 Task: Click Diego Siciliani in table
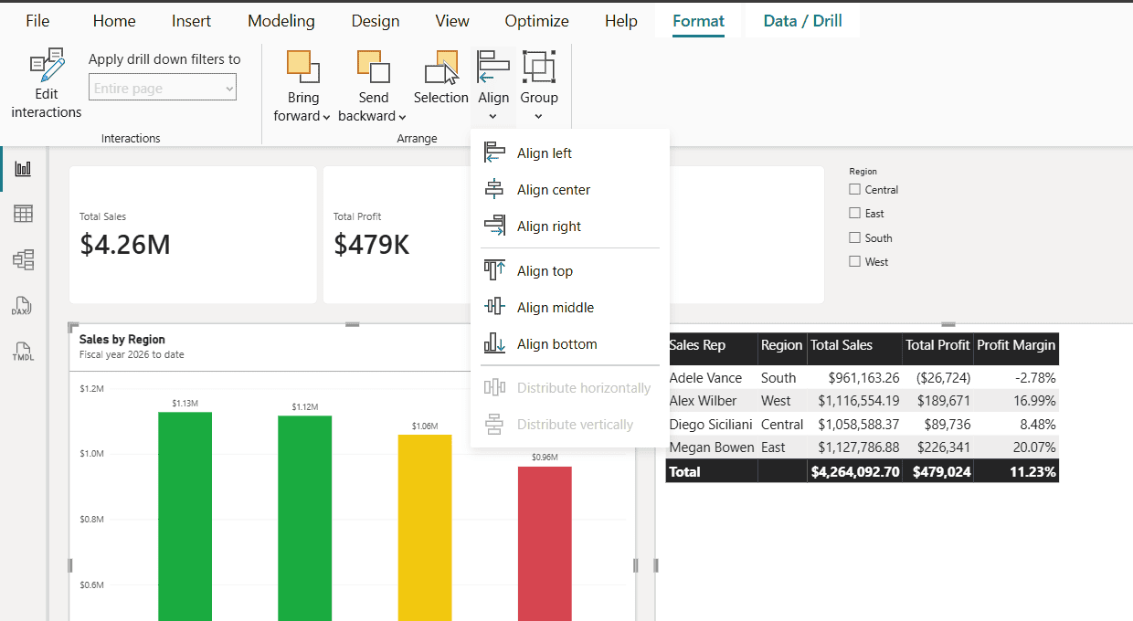[712, 424]
